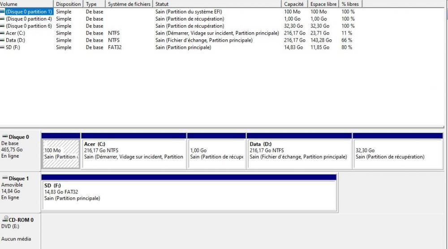
Task: Sort by the Statut column header
Action: click(x=217, y=4)
